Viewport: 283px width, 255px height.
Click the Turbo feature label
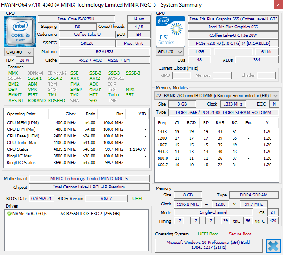point(113,95)
